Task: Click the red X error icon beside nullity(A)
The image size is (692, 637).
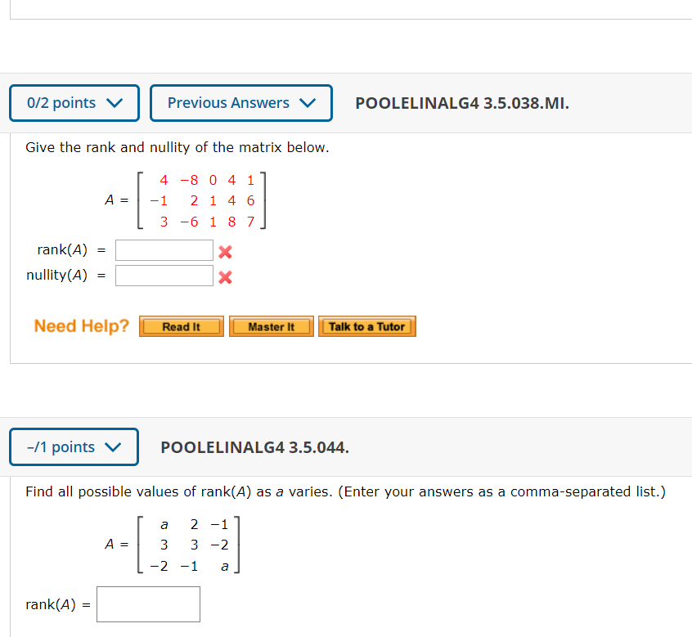Action: 225,276
